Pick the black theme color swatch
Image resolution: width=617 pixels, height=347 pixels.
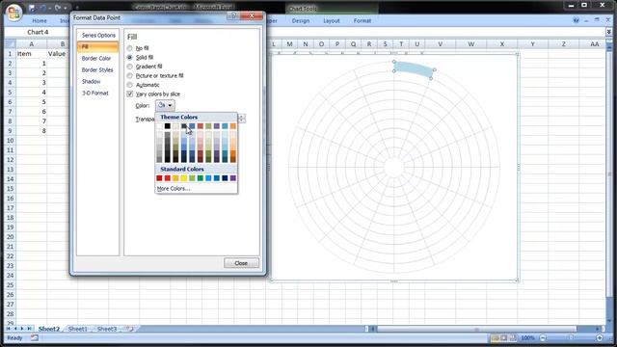167,126
